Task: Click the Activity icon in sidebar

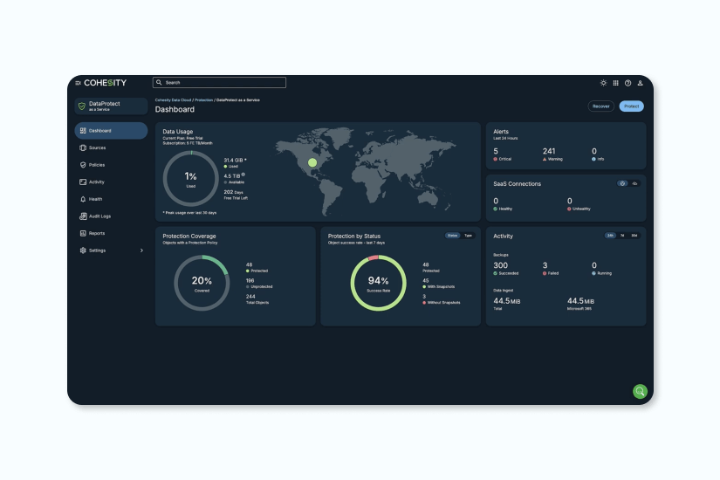Action: pos(83,182)
